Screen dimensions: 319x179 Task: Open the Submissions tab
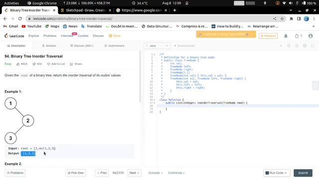pos(114,46)
